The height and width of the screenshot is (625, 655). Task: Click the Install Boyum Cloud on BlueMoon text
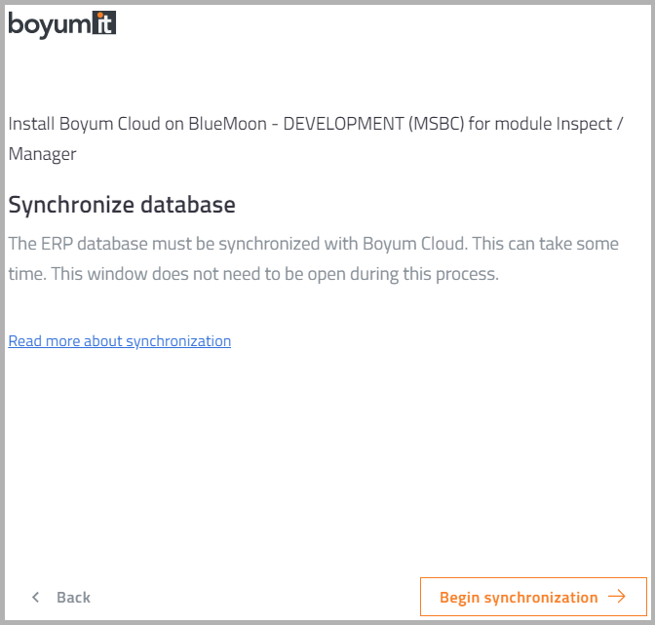tap(316, 138)
